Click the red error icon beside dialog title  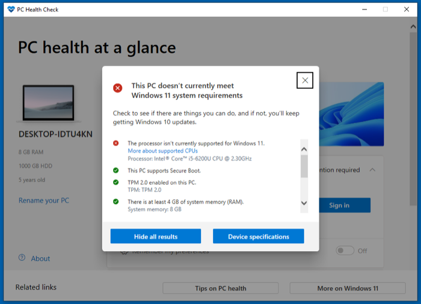pyautogui.click(x=118, y=88)
